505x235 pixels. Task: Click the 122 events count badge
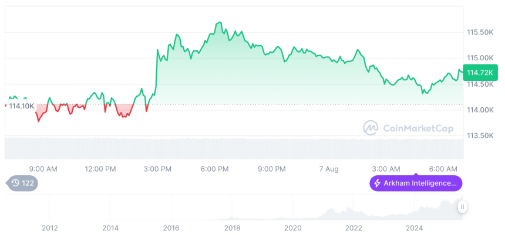tap(28, 183)
